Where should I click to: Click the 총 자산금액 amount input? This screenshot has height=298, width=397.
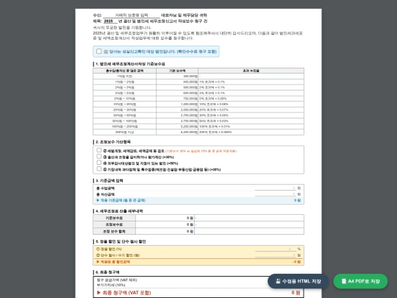click(276, 194)
